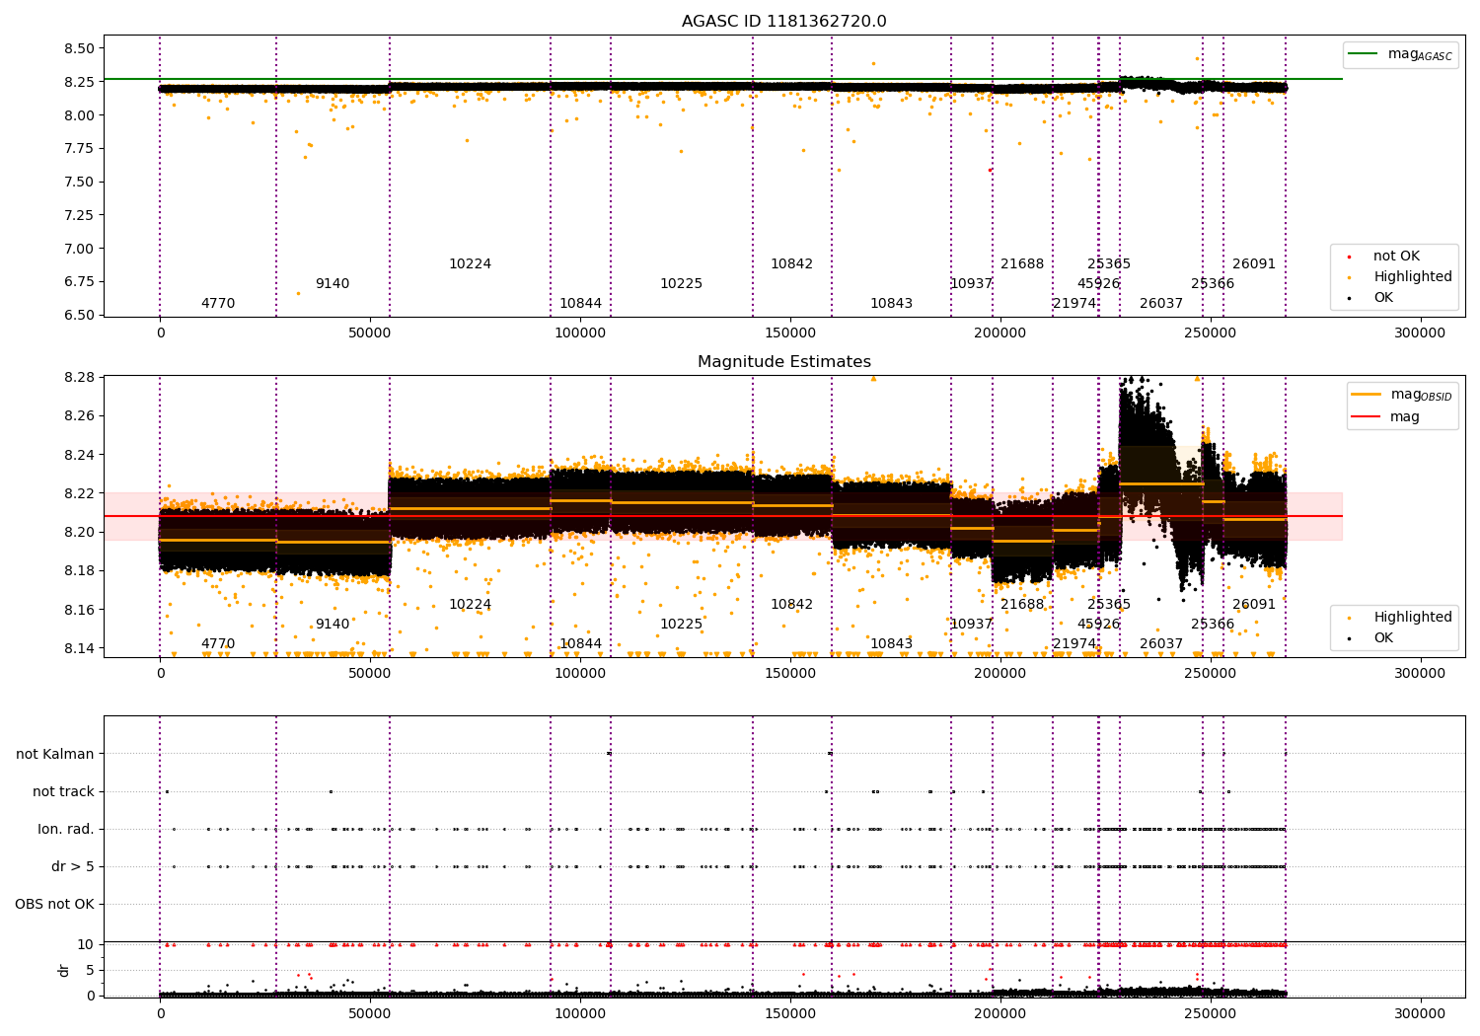Select the mag AGASC legend entry
1480x1036 pixels.
point(1401,54)
